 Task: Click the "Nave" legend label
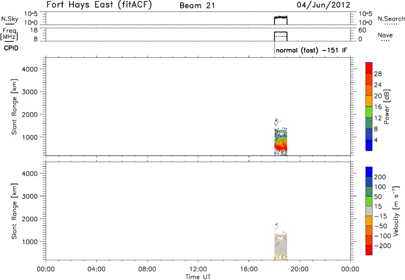385,35
